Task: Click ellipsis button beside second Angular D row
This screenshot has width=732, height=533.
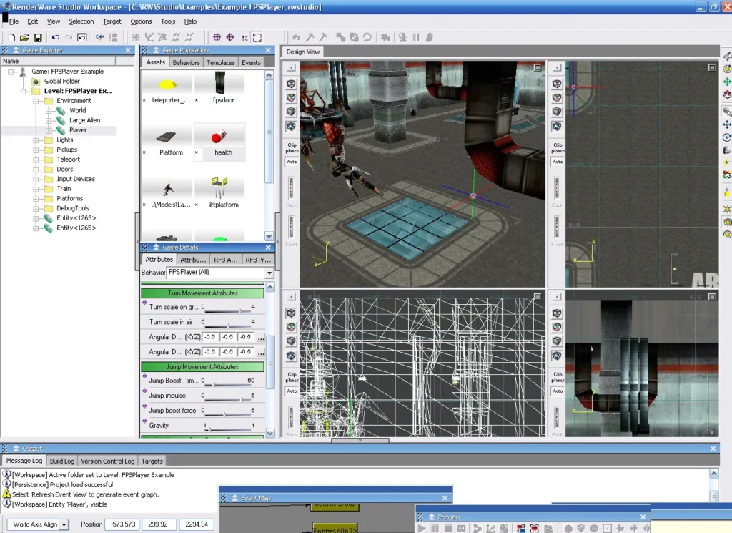Action: click(x=261, y=352)
